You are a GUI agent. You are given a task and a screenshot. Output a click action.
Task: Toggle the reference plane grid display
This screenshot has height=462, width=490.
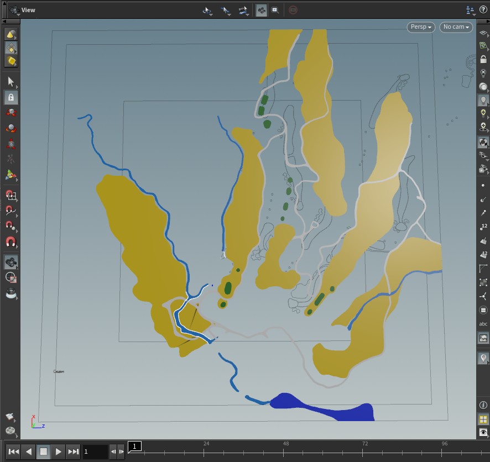click(483, 33)
